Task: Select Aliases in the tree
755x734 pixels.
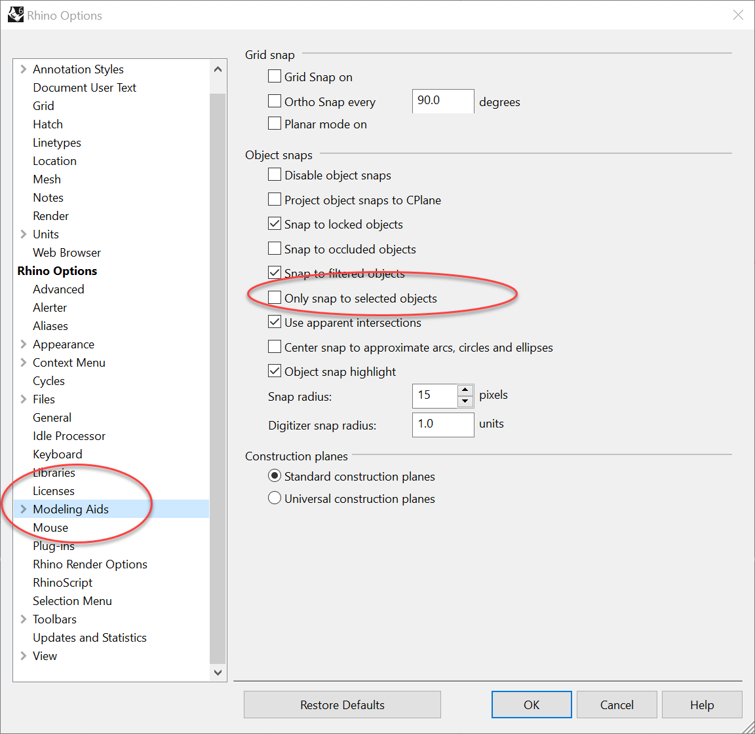Action: pyautogui.click(x=50, y=326)
